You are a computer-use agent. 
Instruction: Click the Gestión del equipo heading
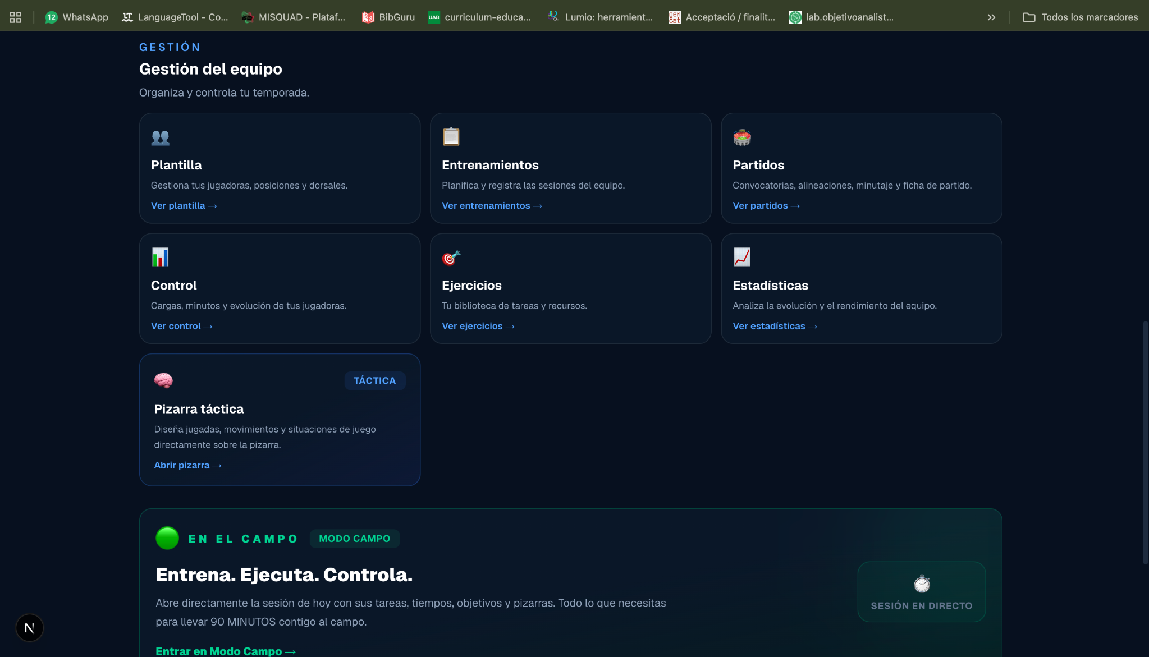tap(210, 69)
